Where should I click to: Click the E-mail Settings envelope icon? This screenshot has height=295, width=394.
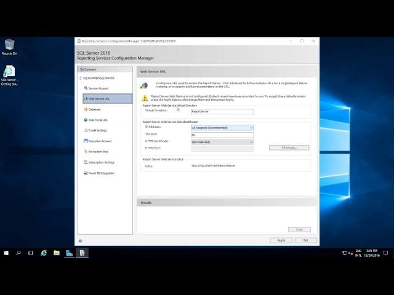pos(86,130)
